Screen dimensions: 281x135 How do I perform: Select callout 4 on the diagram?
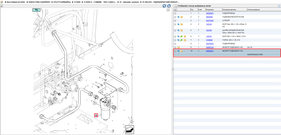(x=126, y=75)
